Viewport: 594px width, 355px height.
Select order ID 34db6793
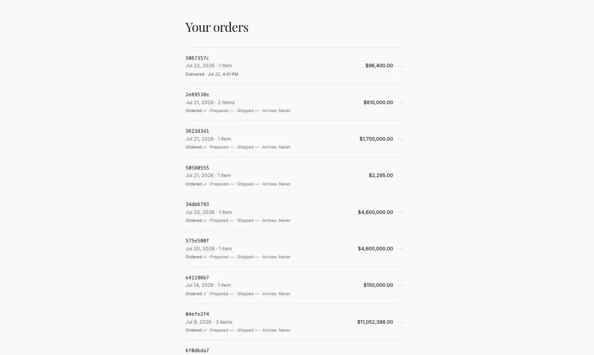pyautogui.click(x=197, y=204)
